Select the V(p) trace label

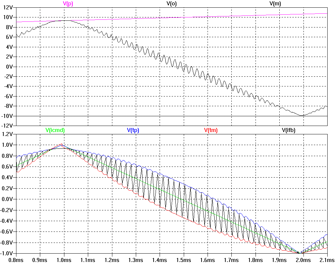tap(68, 3)
